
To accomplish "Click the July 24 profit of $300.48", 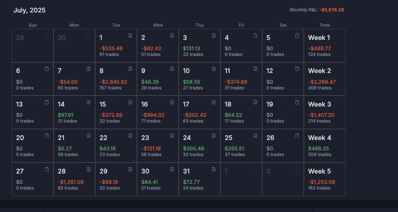I will (x=194, y=149).
